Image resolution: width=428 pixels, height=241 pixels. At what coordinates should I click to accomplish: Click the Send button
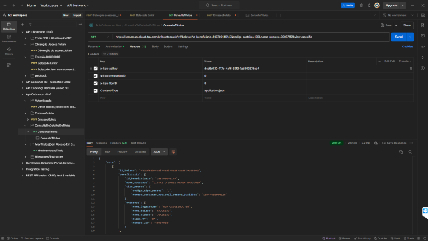click(x=399, y=37)
